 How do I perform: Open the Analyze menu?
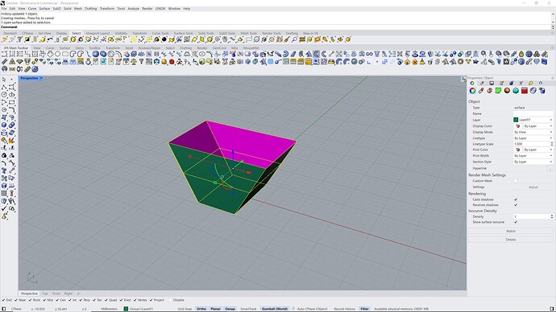click(x=133, y=9)
